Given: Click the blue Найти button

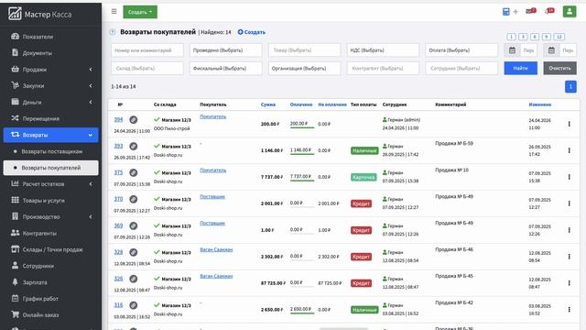Looking at the screenshot, I should 521,68.
